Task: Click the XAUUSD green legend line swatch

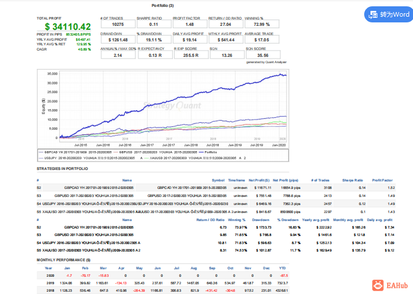Action: point(146,158)
